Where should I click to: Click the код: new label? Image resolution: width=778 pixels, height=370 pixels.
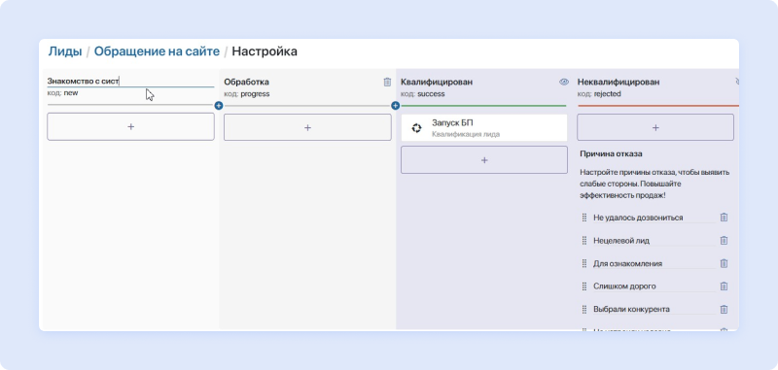[62, 92]
